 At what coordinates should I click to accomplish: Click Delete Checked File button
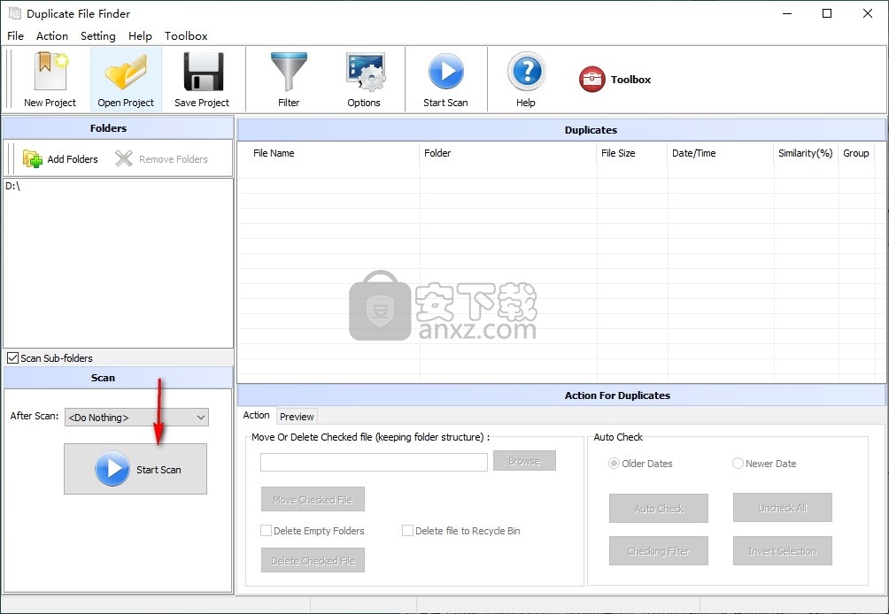point(313,561)
